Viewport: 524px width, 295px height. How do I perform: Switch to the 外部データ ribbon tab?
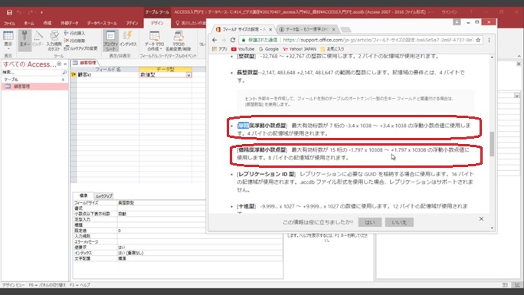click(x=70, y=23)
